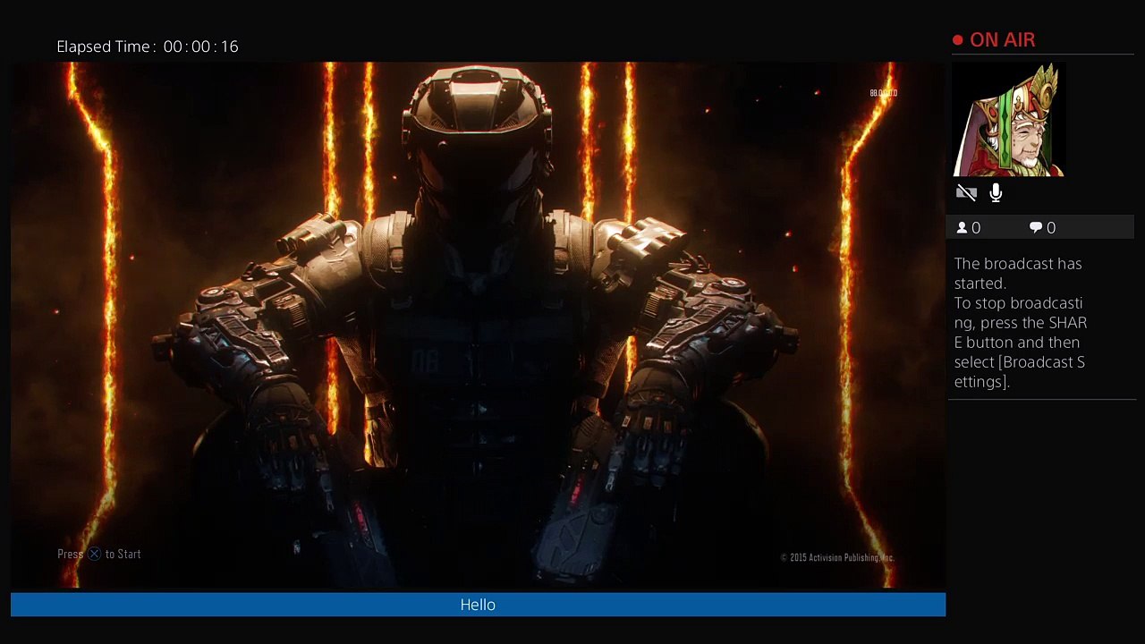
Task: Click the red ON AIR recording dot
Action: (958, 40)
